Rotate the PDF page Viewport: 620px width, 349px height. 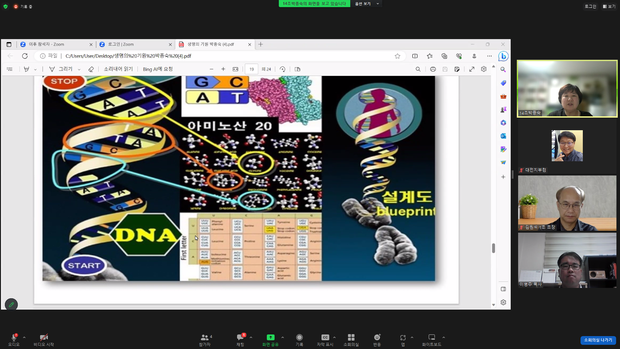point(282,69)
